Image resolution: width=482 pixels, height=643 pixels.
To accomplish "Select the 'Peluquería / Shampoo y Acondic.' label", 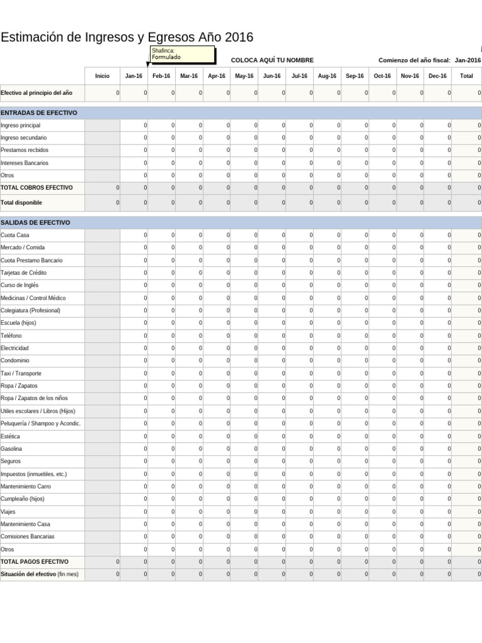I will 41,424.
